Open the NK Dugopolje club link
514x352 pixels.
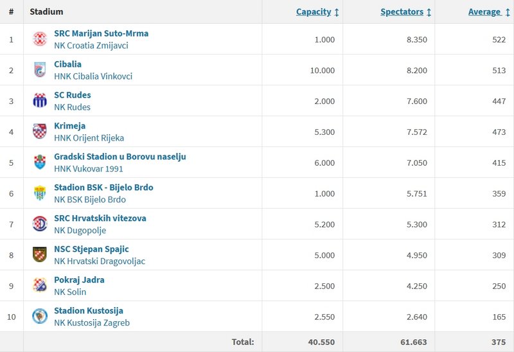coord(80,231)
